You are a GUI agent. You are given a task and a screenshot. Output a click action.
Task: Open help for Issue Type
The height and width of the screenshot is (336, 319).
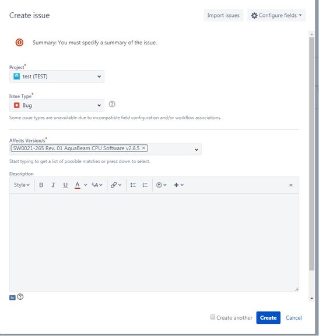click(112, 104)
